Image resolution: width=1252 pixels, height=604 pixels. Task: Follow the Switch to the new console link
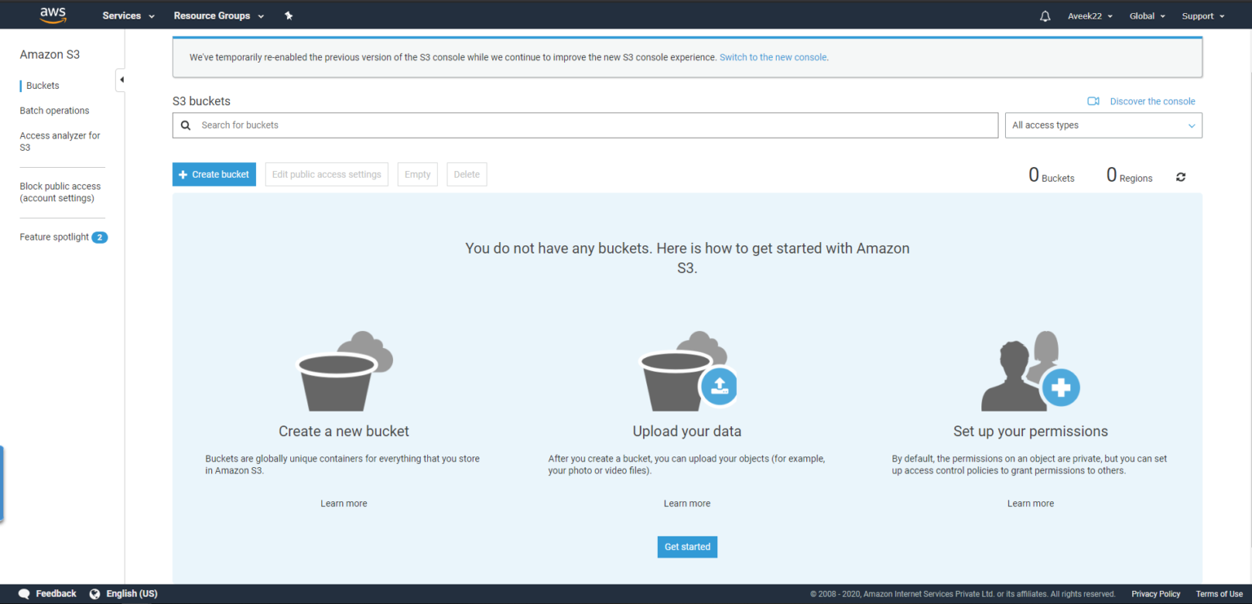tap(773, 57)
